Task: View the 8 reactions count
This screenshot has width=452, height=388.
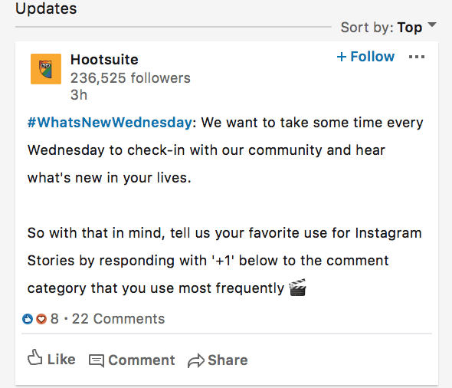Action: 54,319
